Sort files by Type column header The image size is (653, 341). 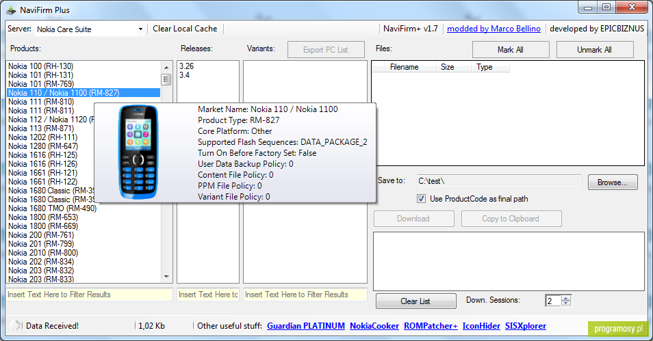490,67
